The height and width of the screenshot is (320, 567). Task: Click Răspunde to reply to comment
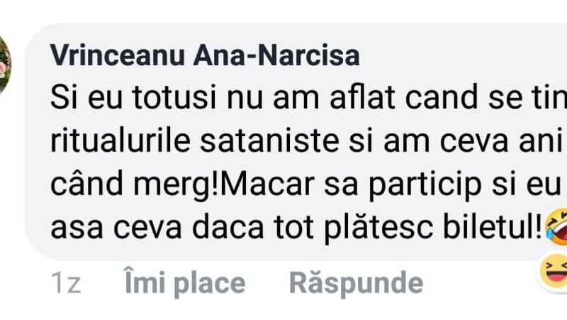tap(357, 282)
